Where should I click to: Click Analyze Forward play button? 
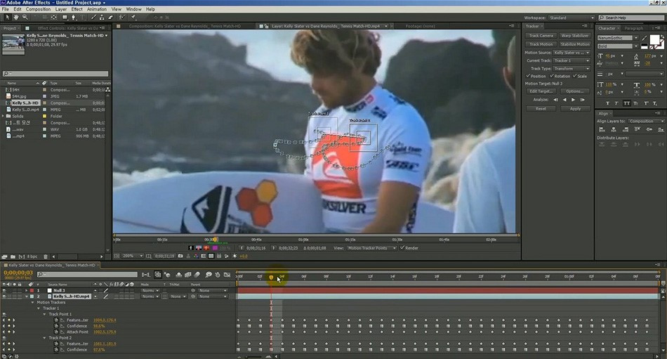pos(574,100)
